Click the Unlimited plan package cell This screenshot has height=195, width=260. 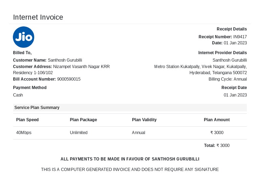(79, 133)
